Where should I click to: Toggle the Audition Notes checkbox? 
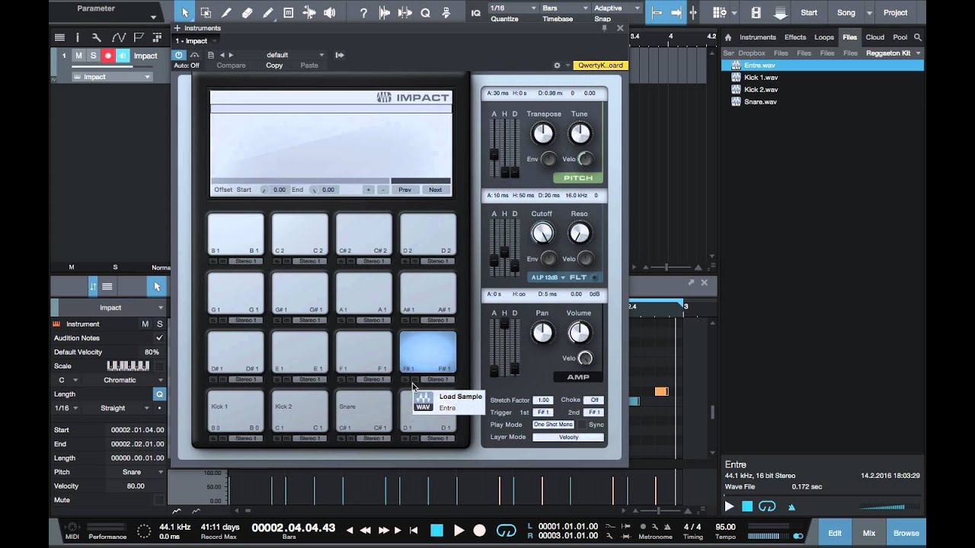click(159, 338)
